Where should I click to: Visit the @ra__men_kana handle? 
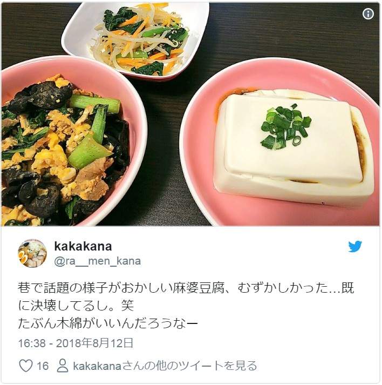click(98, 261)
